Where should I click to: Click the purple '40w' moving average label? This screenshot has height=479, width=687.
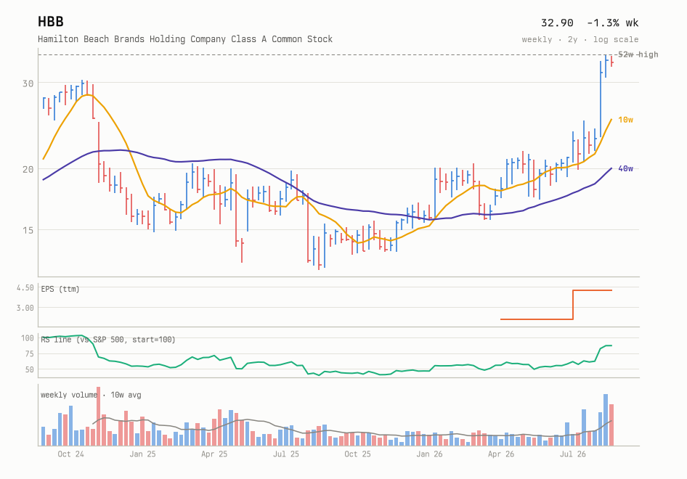[x=626, y=168]
